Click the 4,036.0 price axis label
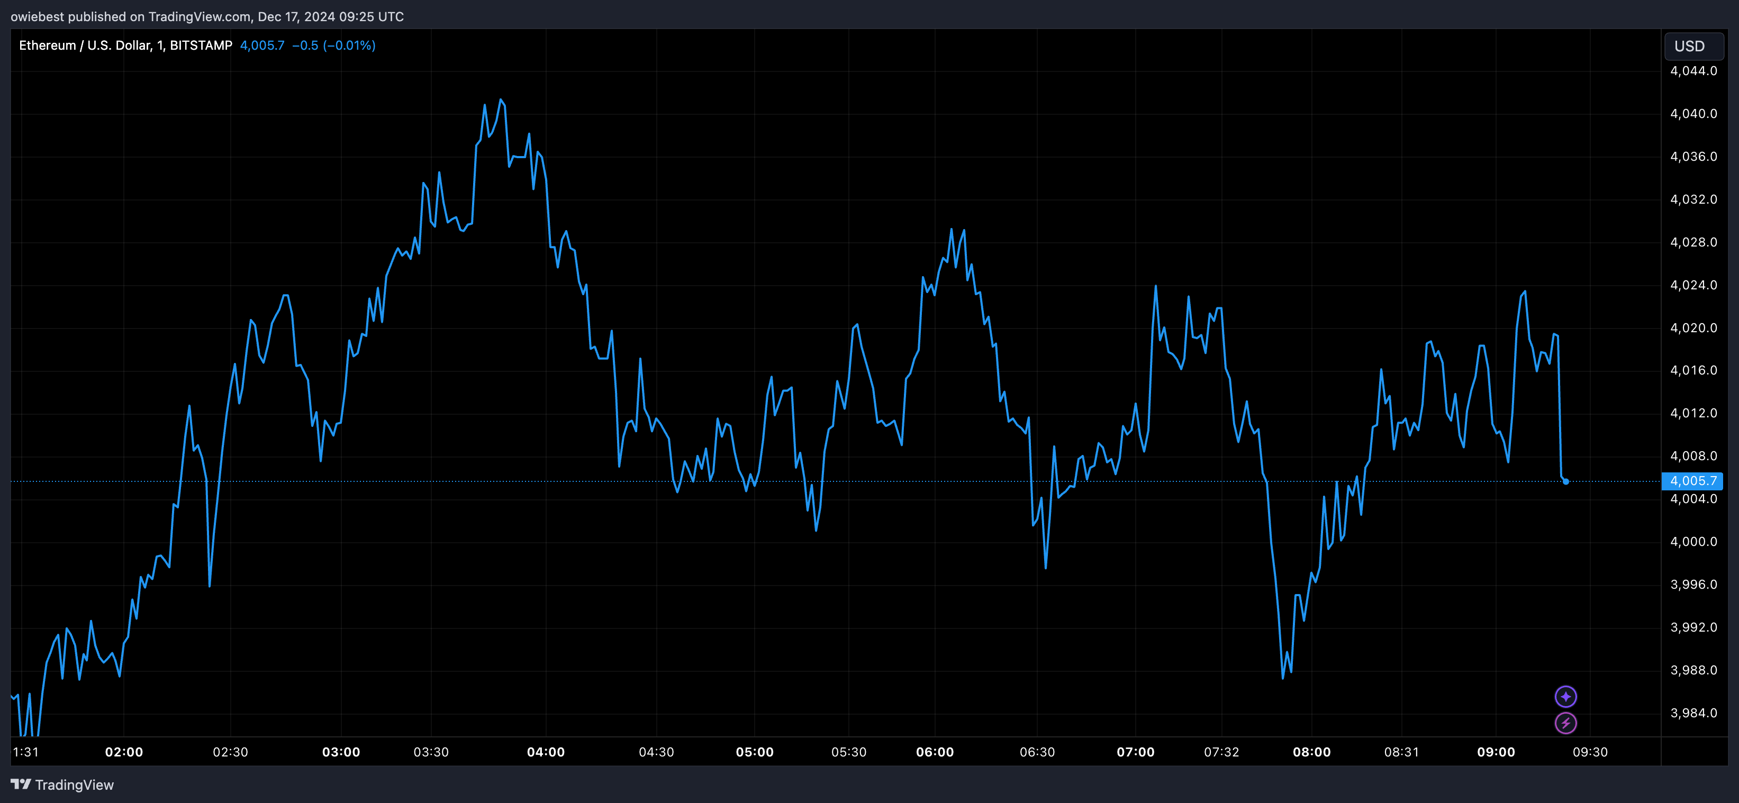The height and width of the screenshot is (803, 1739). [1694, 157]
